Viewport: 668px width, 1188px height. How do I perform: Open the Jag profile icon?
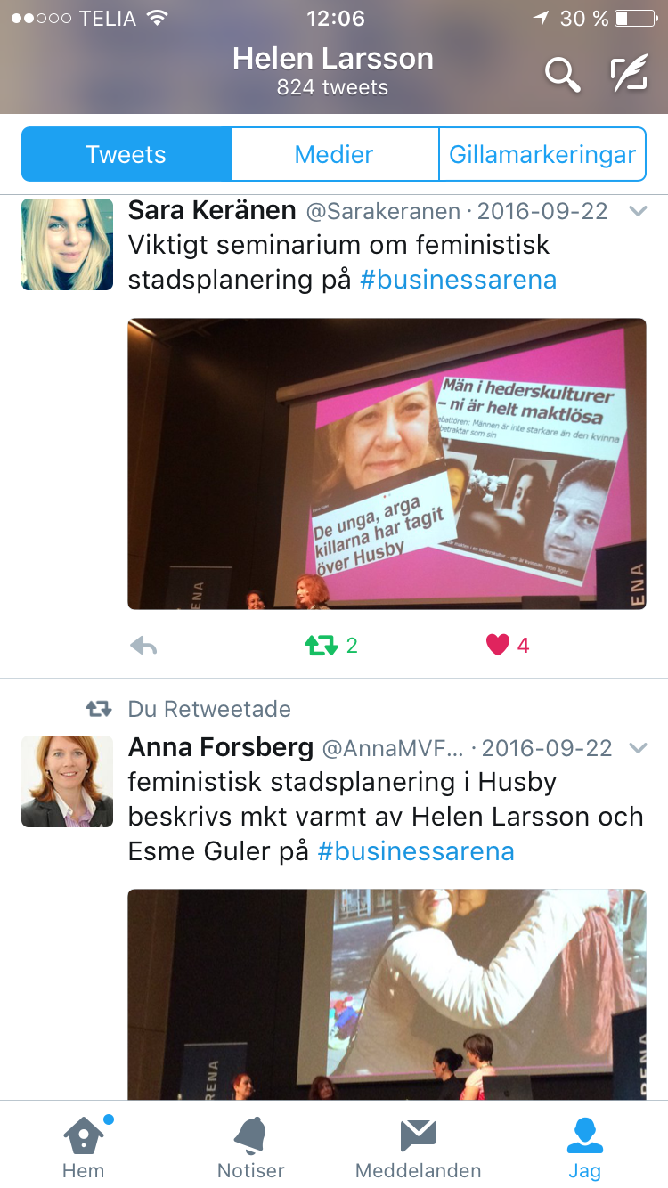[585, 1147]
